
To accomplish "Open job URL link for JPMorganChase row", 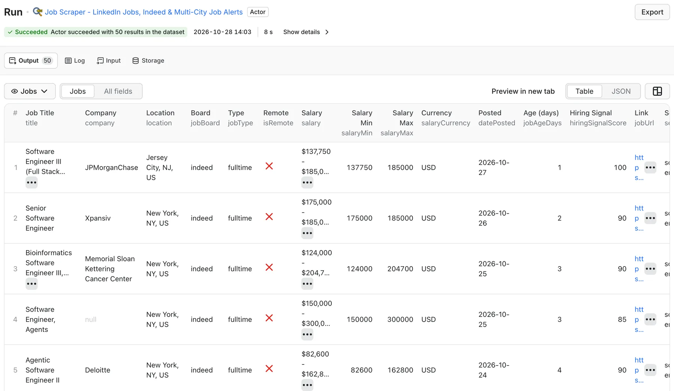I will pyautogui.click(x=639, y=167).
